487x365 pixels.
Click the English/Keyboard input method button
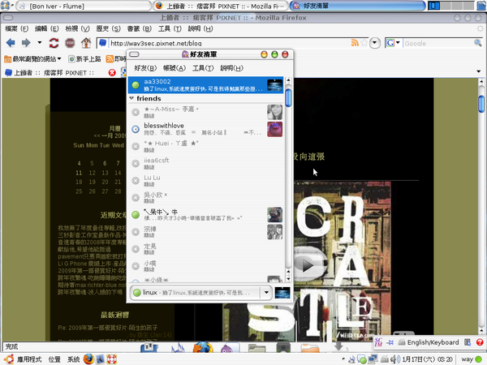pos(429,342)
